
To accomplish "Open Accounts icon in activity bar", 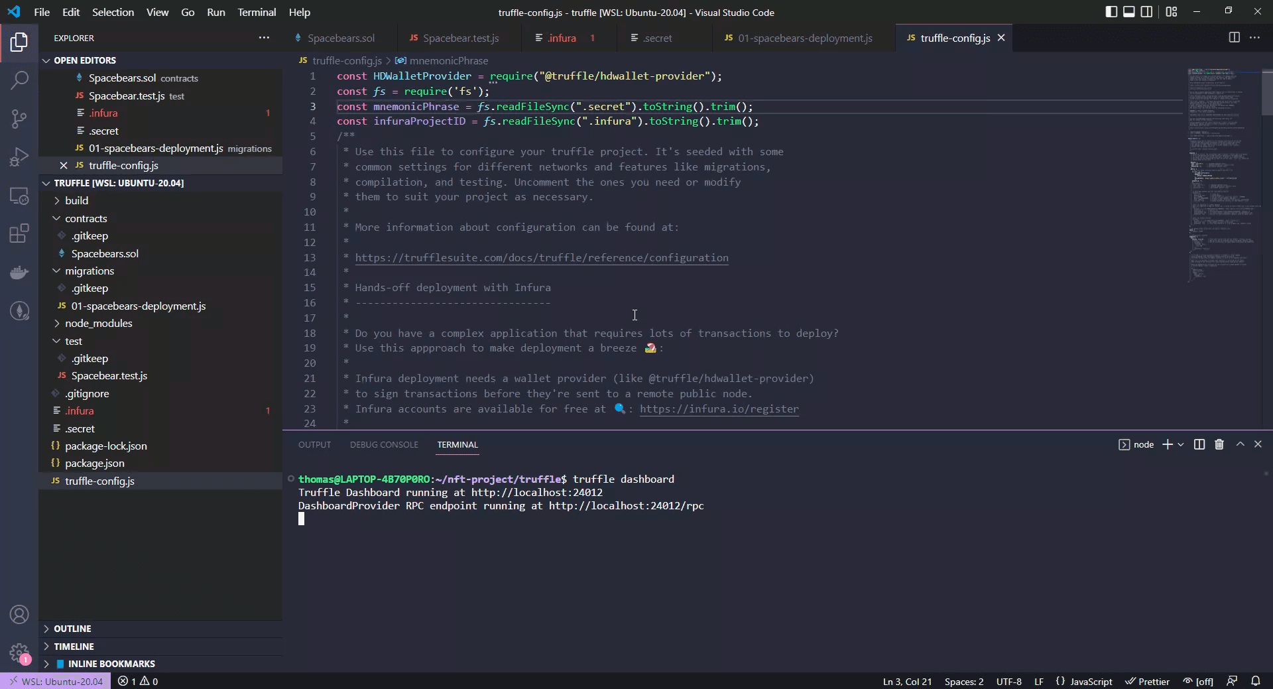I will (x=19, y=615).
